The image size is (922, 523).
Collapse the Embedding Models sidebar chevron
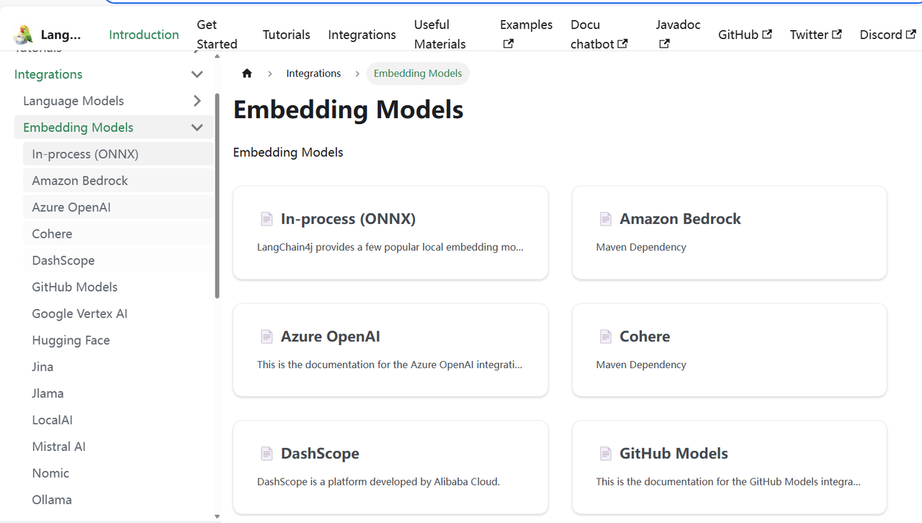pos(197,128)
